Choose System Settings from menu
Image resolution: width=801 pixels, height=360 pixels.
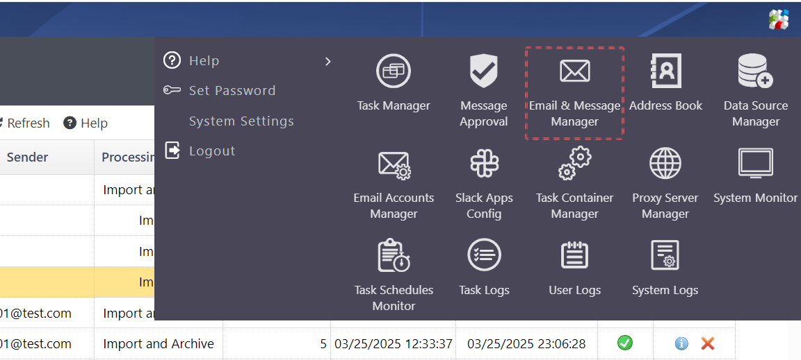point(241,121)
